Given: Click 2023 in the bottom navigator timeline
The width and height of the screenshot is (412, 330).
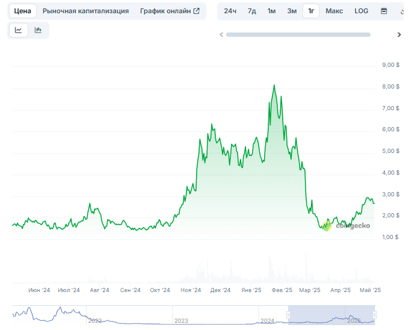Looking at the screenshot, I should [x=181, y=321].
